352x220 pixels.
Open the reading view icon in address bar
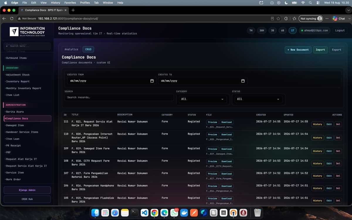pos(272,18)
